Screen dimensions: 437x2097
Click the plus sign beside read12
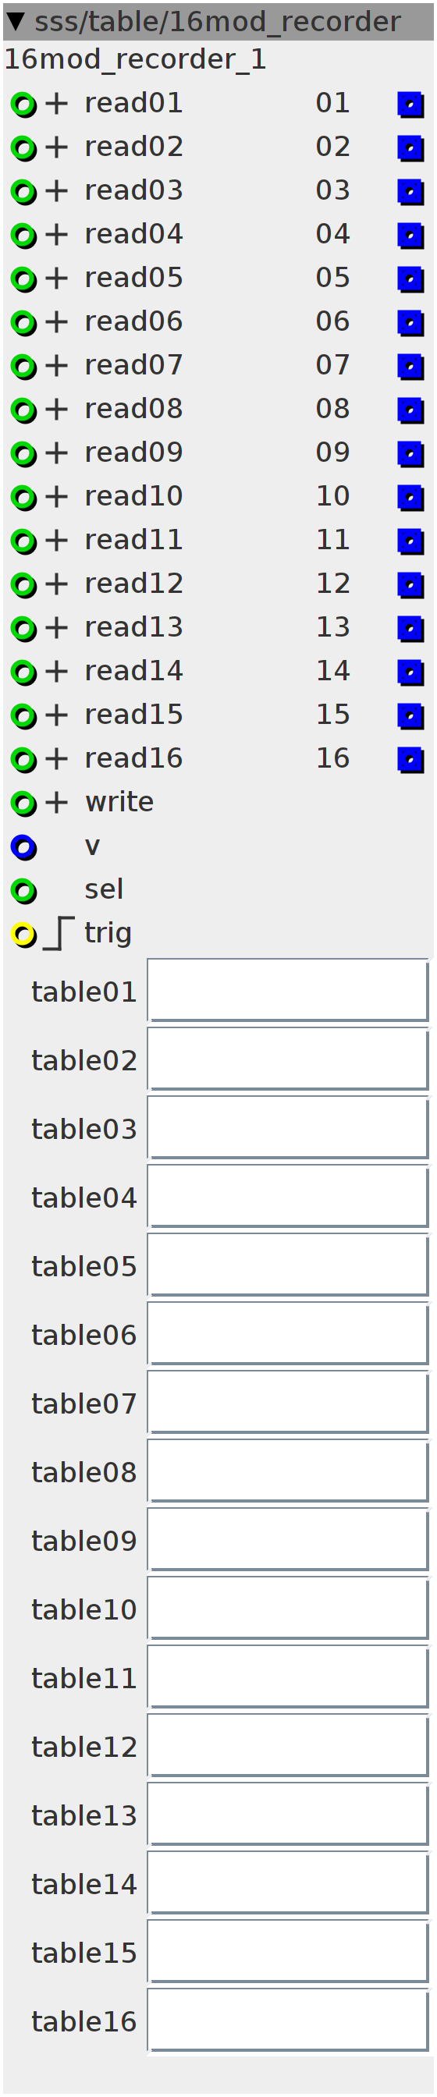coord(56,584)
